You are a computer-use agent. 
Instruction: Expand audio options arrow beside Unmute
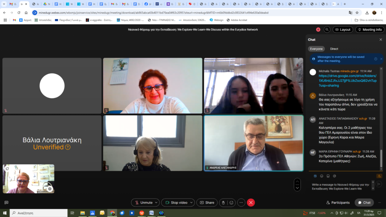156,203
